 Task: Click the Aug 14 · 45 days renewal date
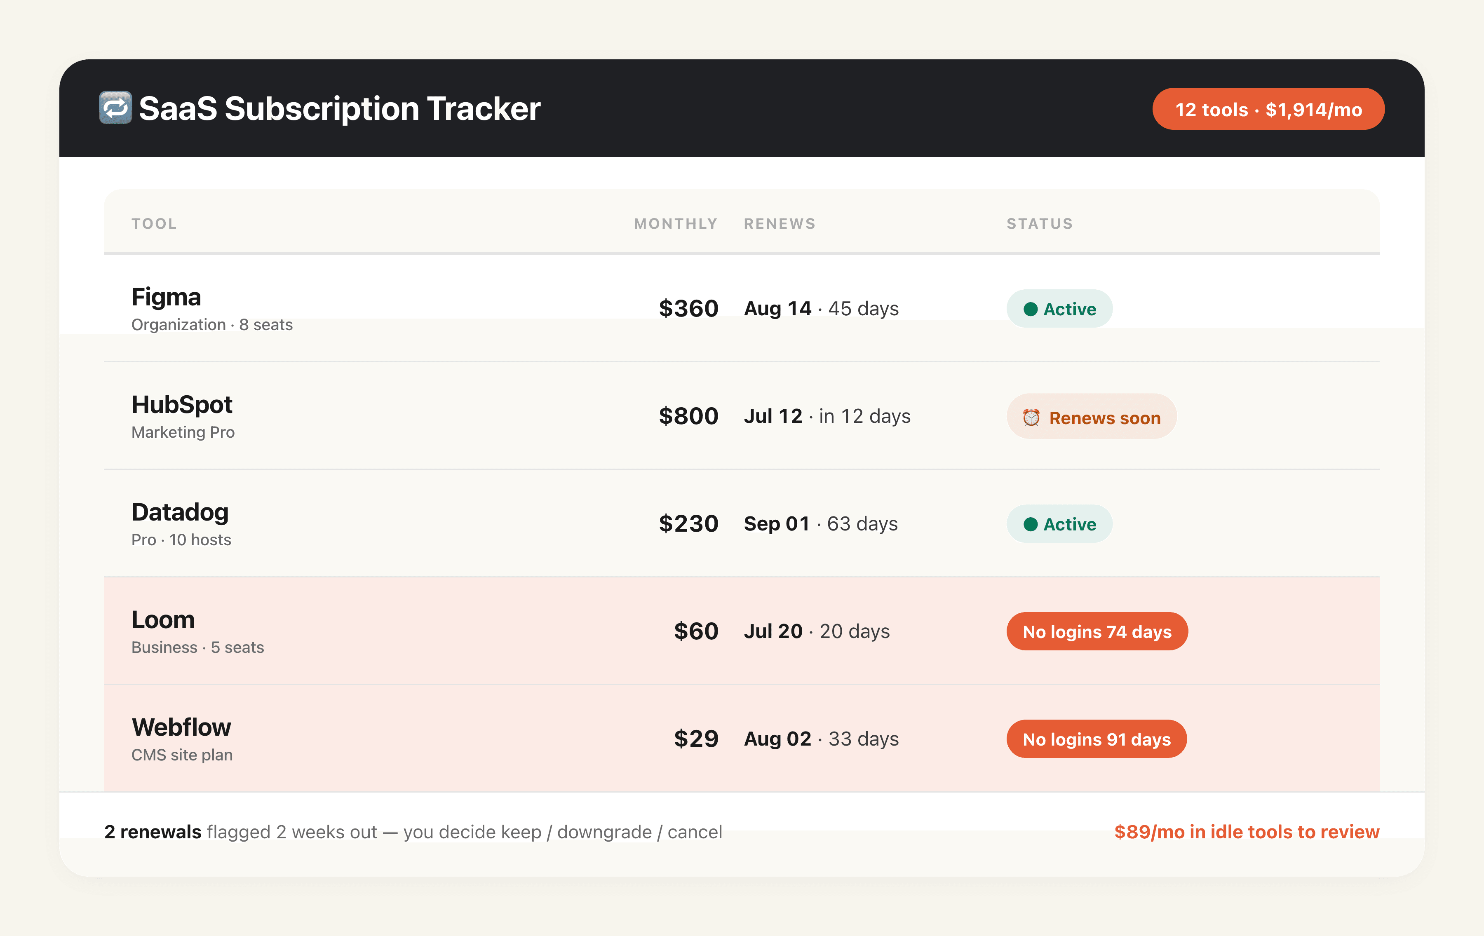821,309
